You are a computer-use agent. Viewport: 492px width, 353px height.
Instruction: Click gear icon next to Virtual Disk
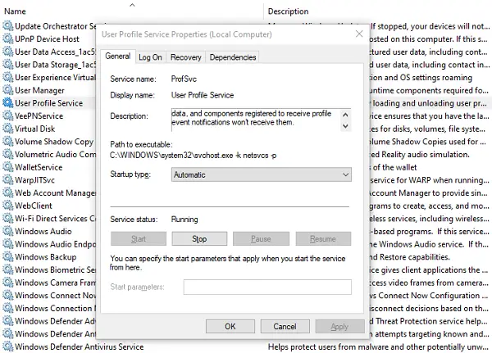(x=8, y=129)
